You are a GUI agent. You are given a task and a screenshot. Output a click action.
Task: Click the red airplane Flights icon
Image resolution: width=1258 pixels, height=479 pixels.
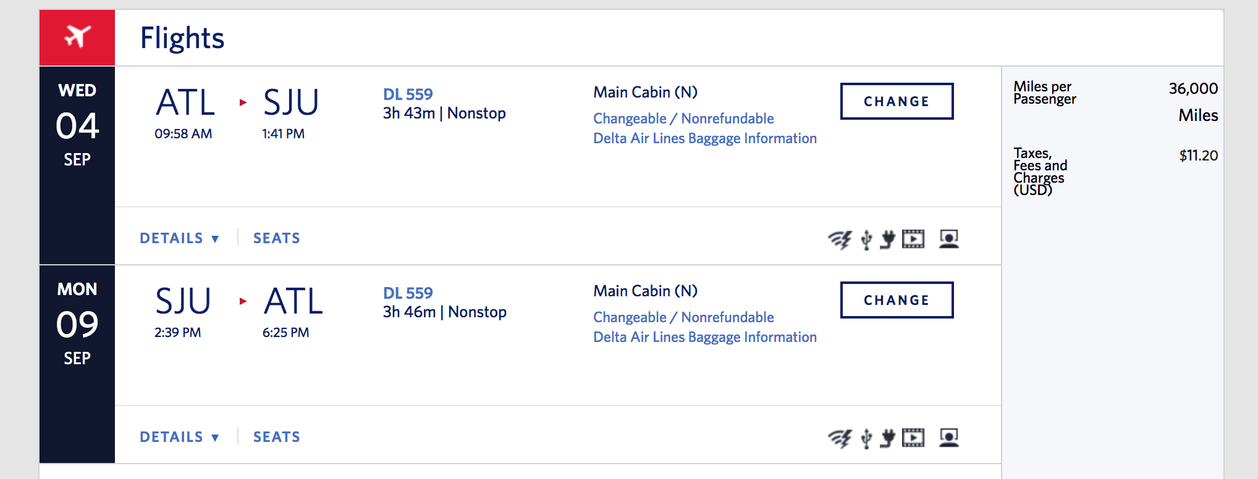pos(77,37)
